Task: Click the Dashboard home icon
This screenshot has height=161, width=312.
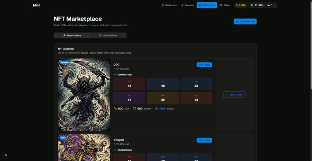Action: pos(163,5)
